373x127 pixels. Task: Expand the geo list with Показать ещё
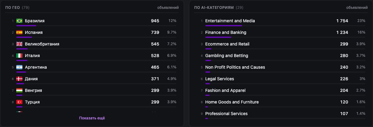coord(92,118)
